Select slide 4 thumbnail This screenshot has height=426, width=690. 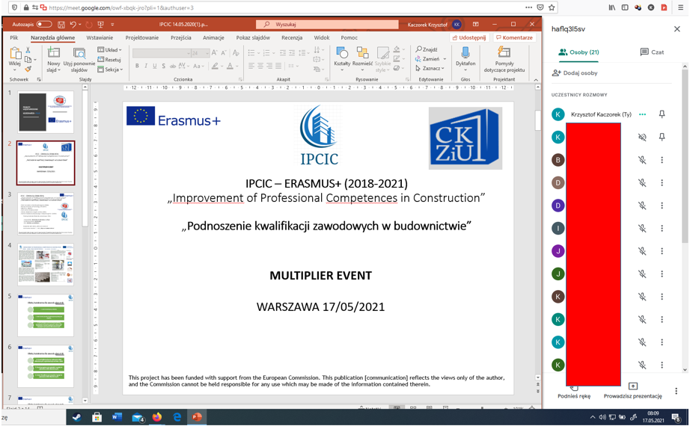(46, 265)
